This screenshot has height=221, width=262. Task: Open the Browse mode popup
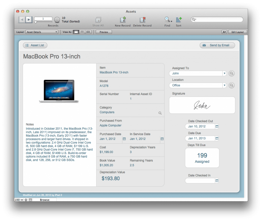click(x=45, y=200)
